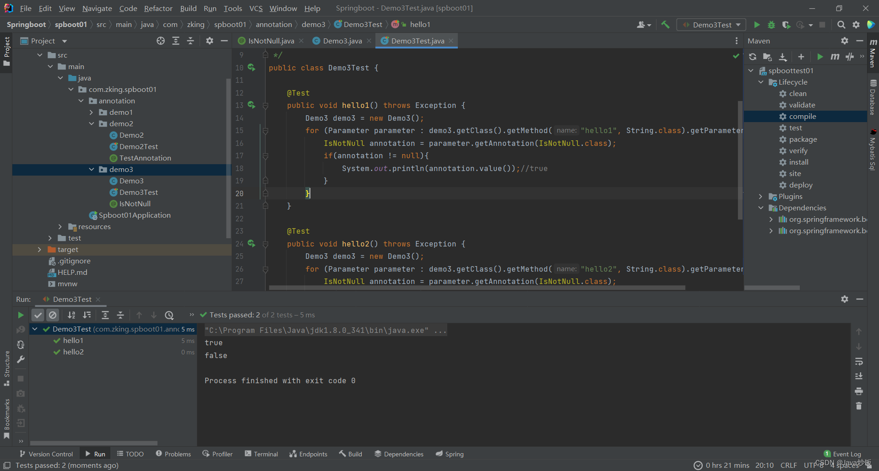Toggle show ignored tests icon

tap(53, 315)
